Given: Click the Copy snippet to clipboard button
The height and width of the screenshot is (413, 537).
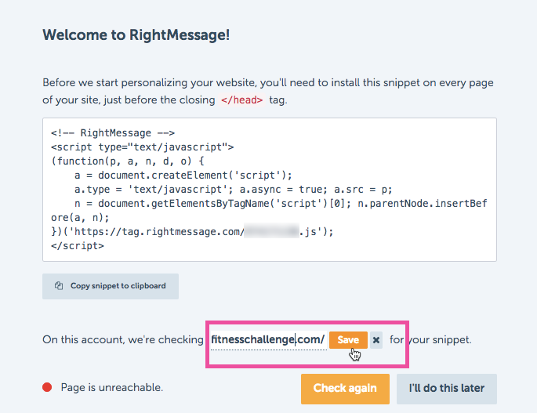Looking at the screenshot, I should pyautogui.click(x=111, y=286).
